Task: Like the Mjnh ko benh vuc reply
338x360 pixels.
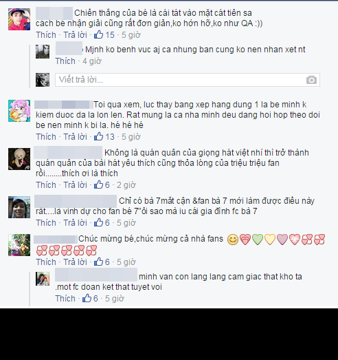Action: click(65, 61)
